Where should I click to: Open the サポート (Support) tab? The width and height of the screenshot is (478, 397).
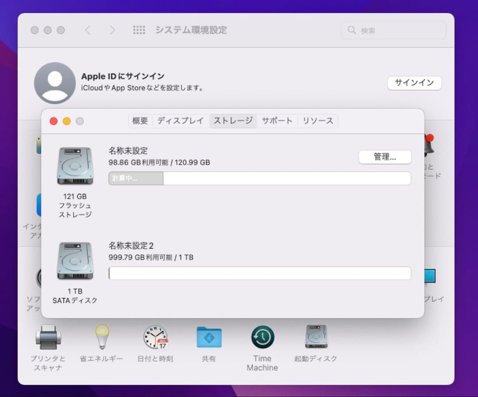(x=277, y=121)
